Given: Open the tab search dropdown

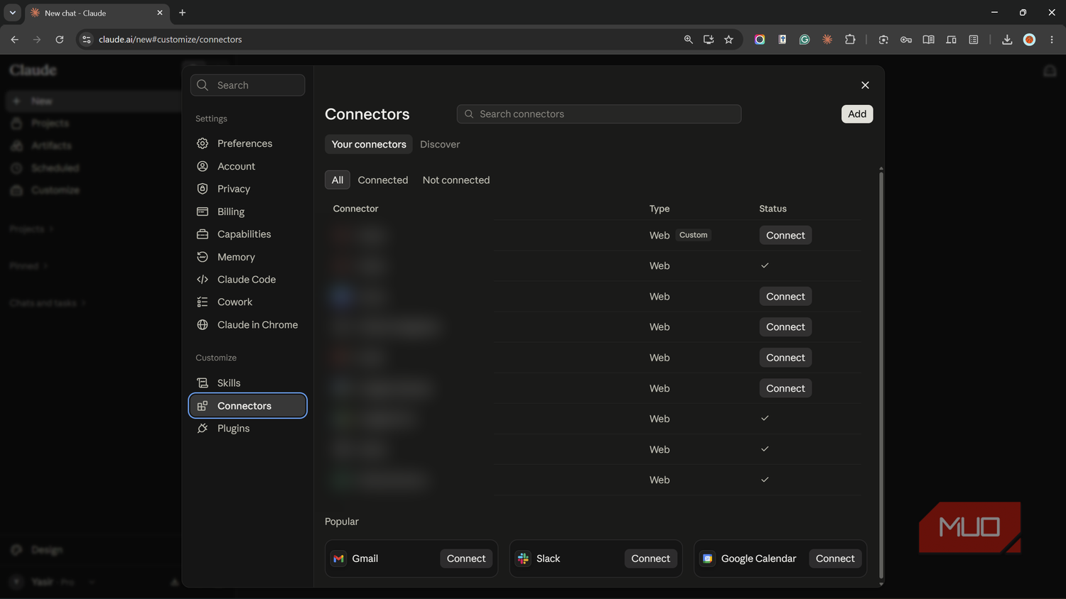Looking at the screenshot, I should pos(12,13).
